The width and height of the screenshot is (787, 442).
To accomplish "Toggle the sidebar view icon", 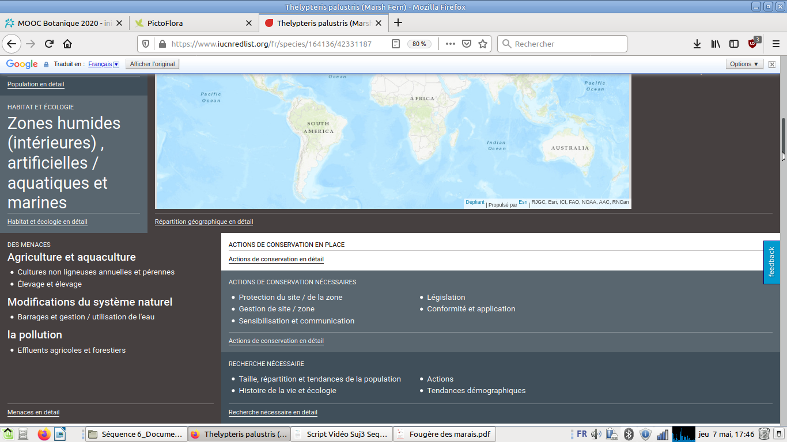I will pos(734,44).
